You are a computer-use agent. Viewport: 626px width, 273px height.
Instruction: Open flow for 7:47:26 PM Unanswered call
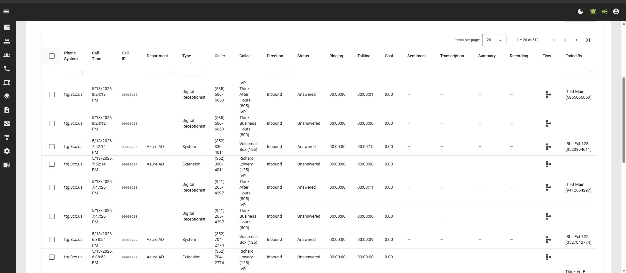[548, 216]
